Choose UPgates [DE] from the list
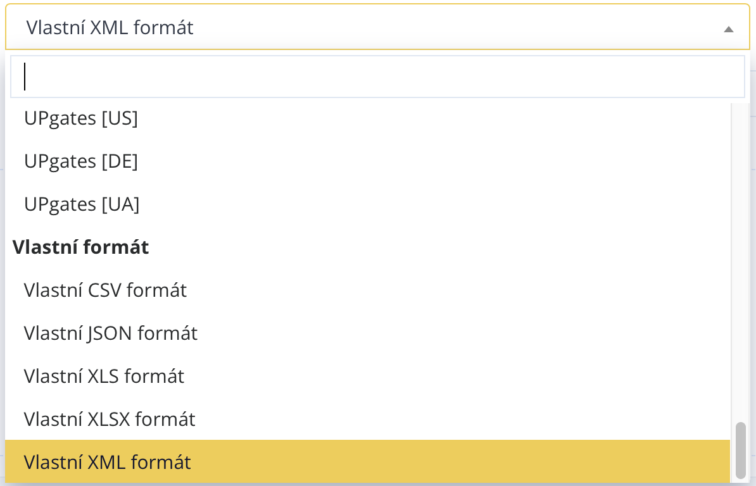The image size is (756, 486). 81,161
